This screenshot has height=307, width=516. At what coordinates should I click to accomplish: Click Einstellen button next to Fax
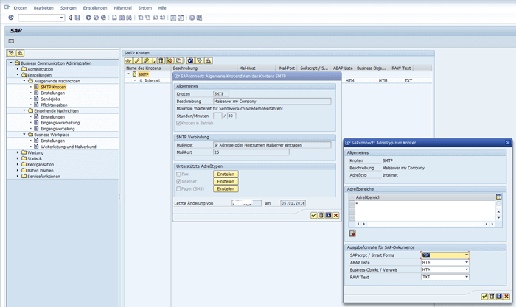click(x=226, y=174)
